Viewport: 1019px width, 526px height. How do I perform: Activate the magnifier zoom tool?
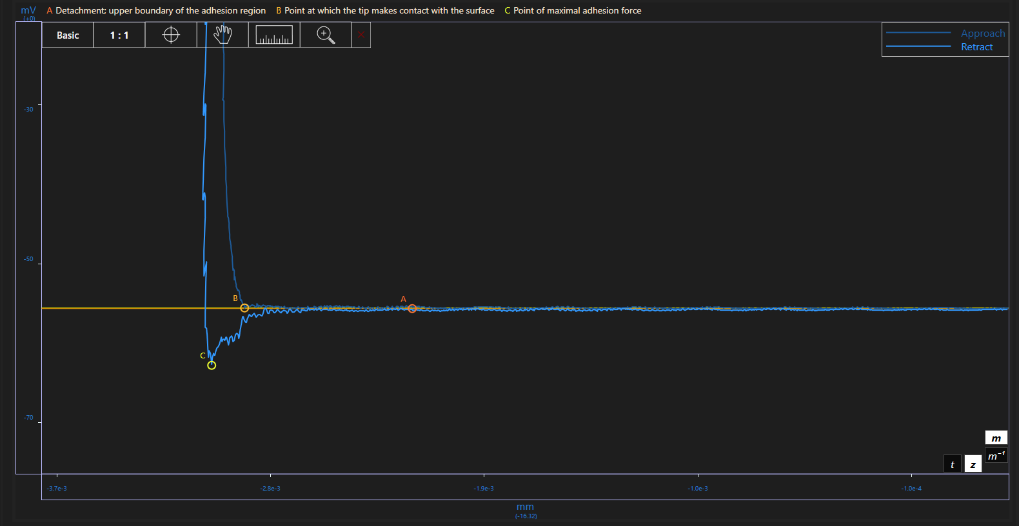tap(326, 35)
